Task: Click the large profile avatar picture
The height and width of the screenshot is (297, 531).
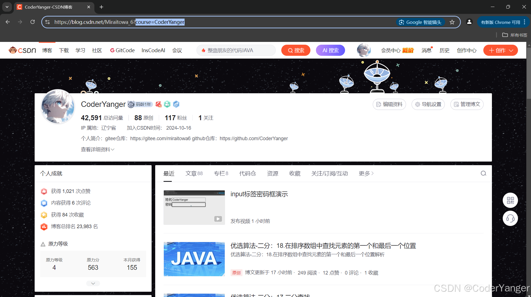Action: pyautogui.click(x=58, y=107)
